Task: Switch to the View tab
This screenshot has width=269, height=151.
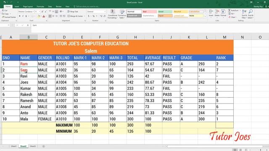Action: pos(67,7)
